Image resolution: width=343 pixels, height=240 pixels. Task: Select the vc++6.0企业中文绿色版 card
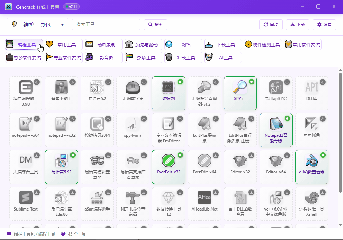[276, 204]
